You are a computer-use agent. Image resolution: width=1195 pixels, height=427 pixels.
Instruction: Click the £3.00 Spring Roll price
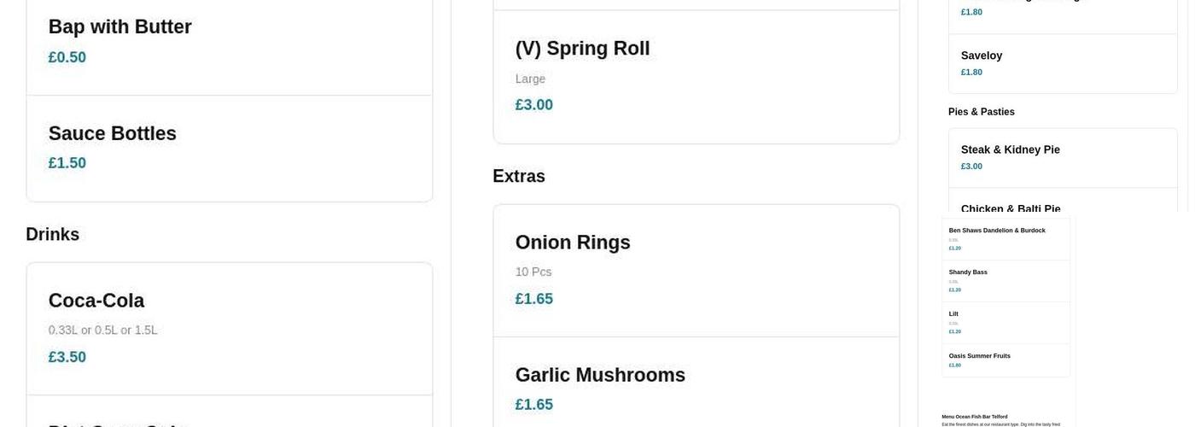(533, 105)
